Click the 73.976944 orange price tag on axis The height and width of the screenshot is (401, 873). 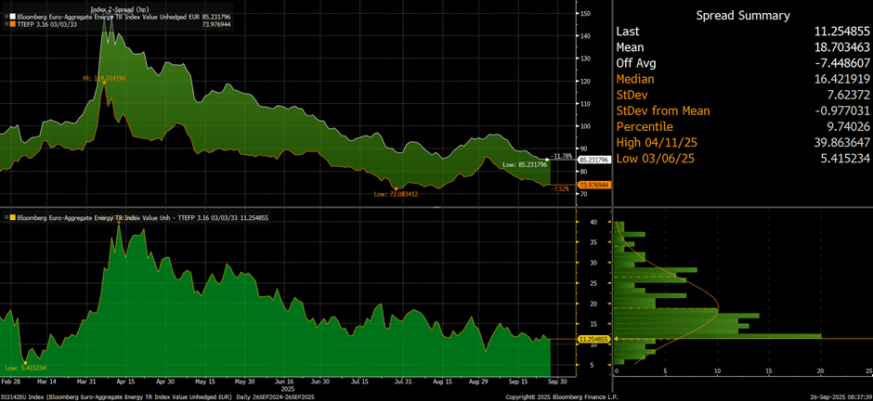593,186
